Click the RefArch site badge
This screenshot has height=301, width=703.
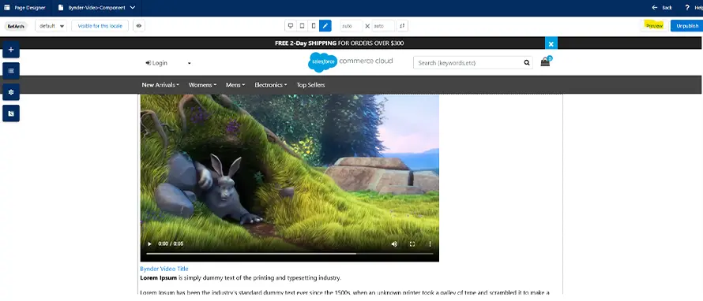pos(16,26)
